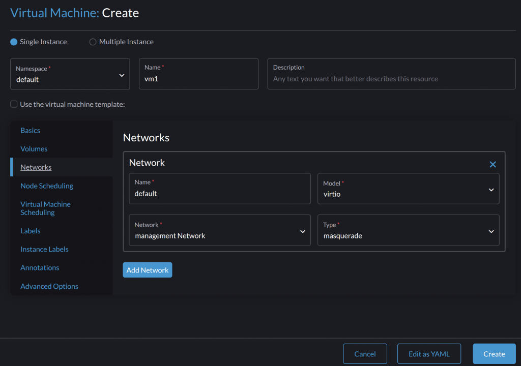This screenshot has width=521, height=366.
Task: Go to the Node Scheduling tab
Action: [47, 186]
